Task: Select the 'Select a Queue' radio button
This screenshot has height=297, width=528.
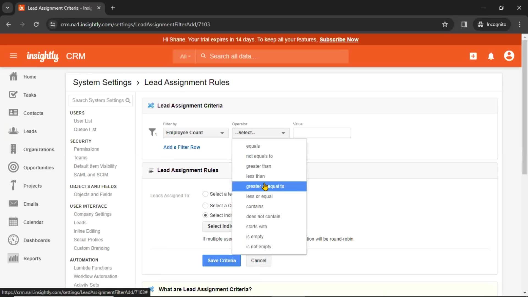Action: pyautogui.click(x=205, y=205)
